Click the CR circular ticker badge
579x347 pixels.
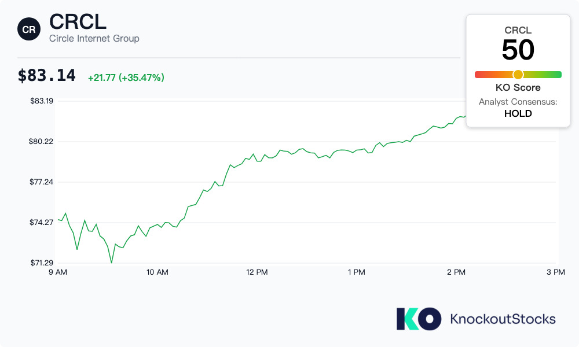pyautogui.click(x=29, y=29)
